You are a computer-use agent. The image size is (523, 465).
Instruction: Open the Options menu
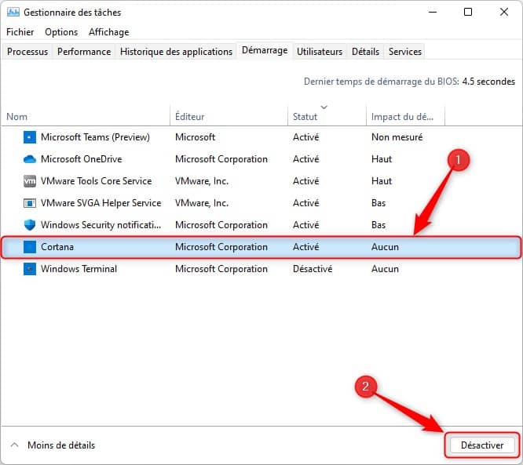coord(61,32)
